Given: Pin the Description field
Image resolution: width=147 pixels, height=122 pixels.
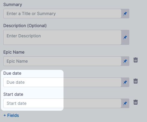Looking at the screenshot, I should point(125,37).
